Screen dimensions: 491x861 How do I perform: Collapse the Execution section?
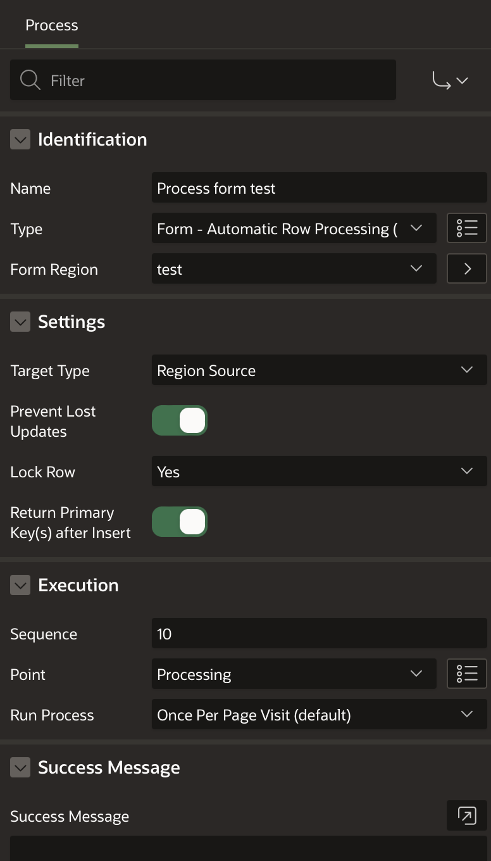[20, 586]
